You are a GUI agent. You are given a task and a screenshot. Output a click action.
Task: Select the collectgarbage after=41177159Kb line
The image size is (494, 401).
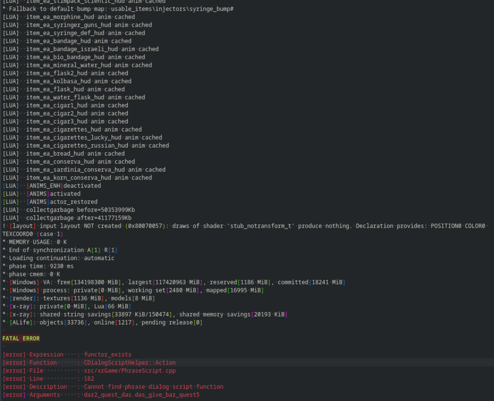point(67,218)
